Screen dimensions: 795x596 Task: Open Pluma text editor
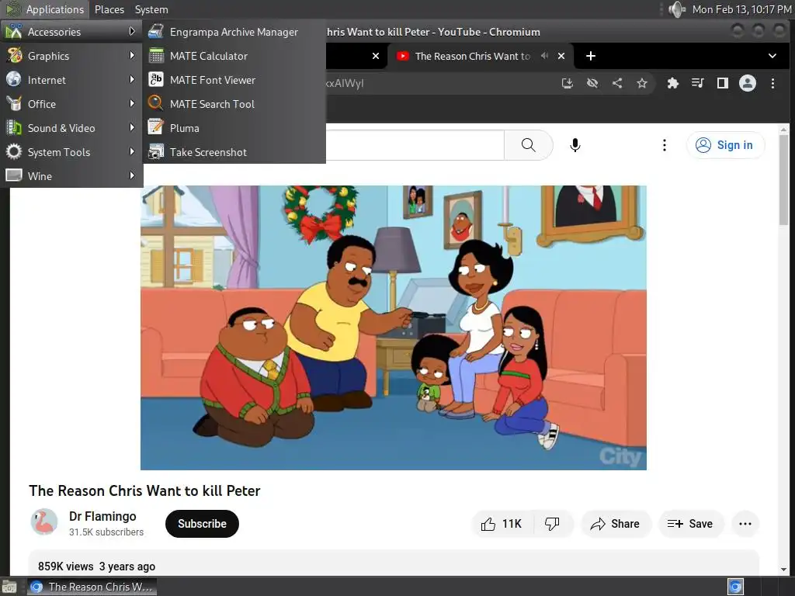[234, 128]
